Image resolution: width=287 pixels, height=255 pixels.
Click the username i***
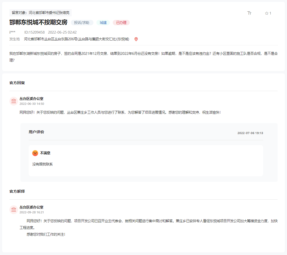pyautogui.click(x=12, y=32)
